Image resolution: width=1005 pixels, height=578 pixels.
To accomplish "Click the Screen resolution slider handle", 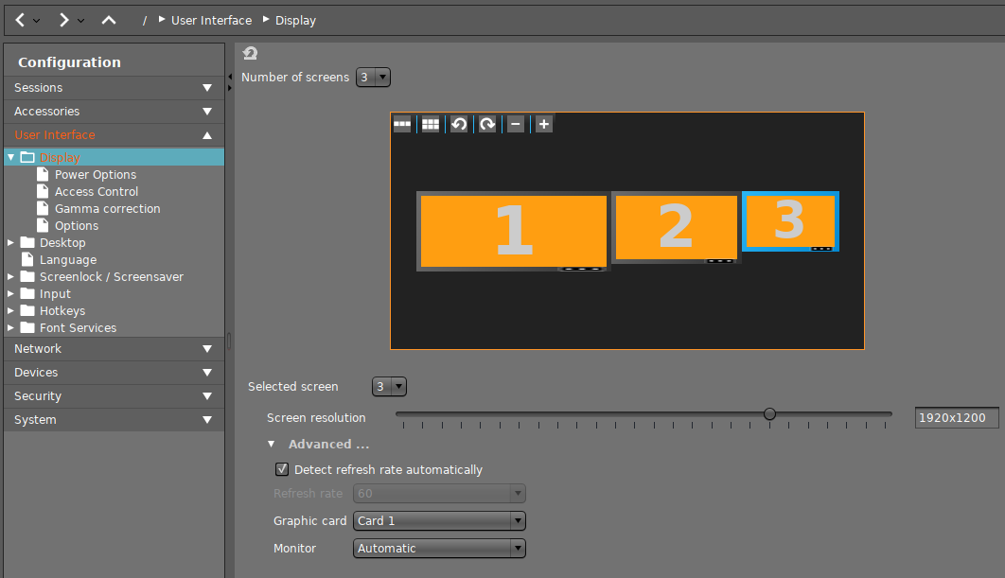I will [769, 413].
